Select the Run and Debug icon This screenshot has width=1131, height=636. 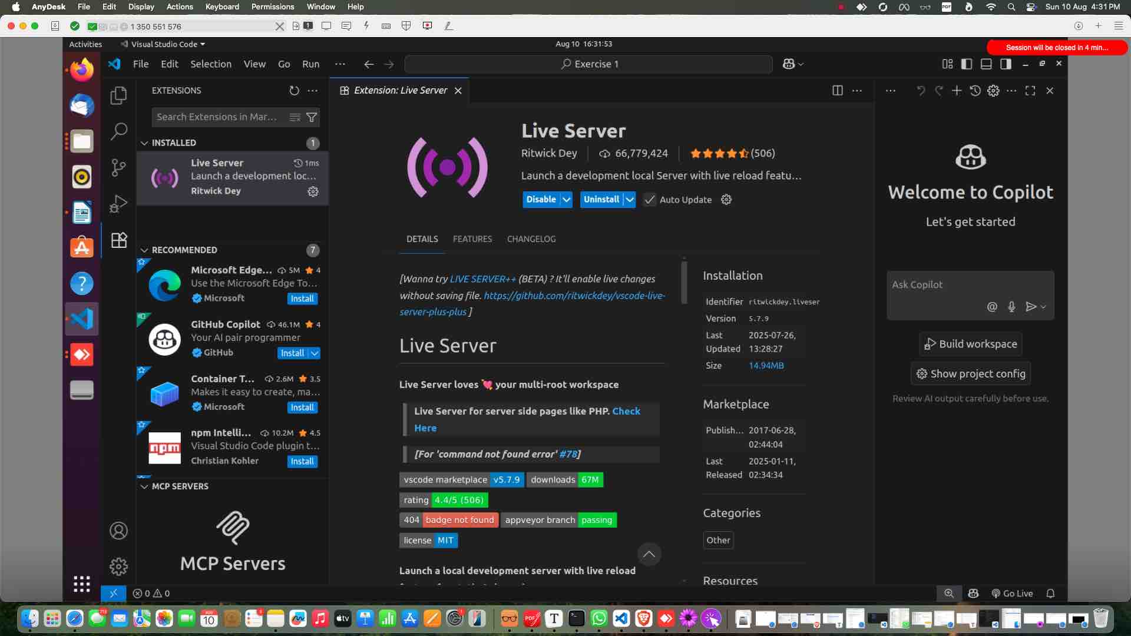(x=118, y=204)
